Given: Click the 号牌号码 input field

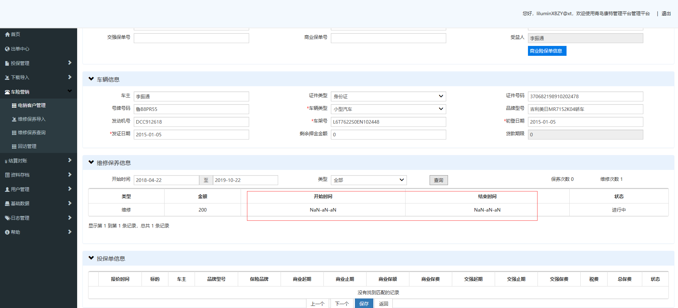Looking at the screenshot, I should click(191, 109).
